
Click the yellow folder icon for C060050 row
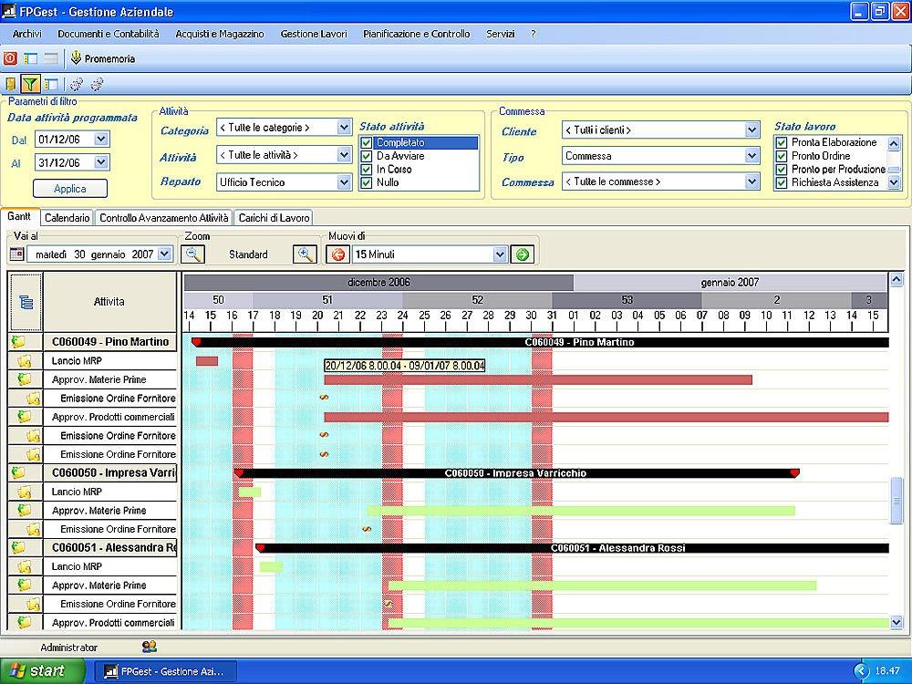[x=20, y=472]
